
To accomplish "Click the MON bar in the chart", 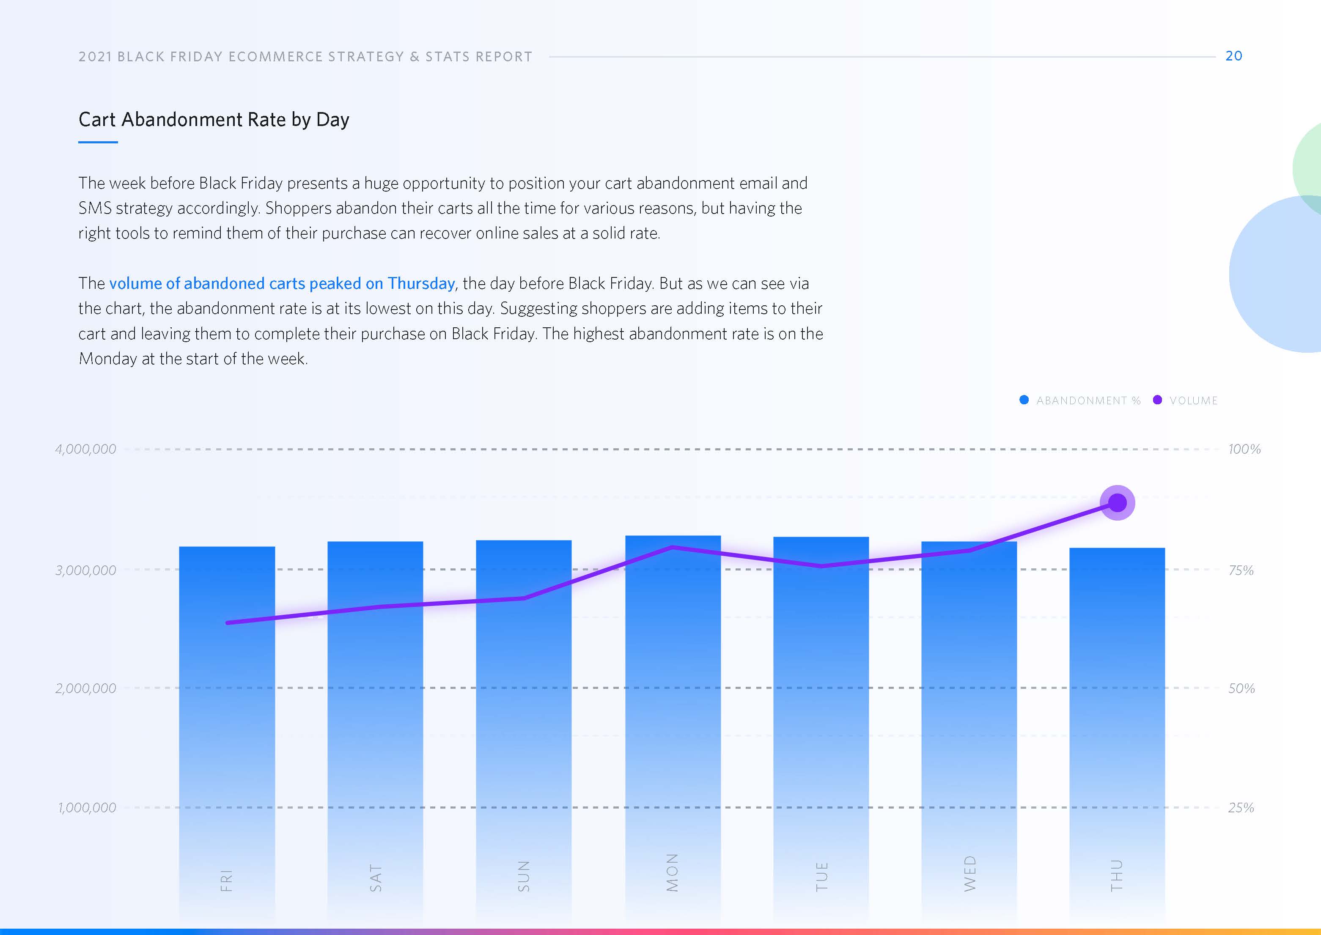I will (x=673, y=720).
